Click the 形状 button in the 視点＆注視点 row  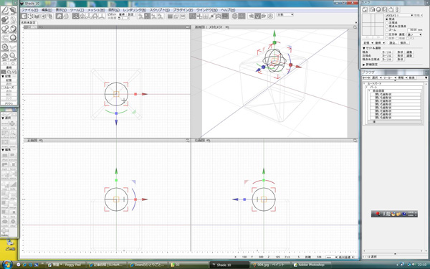[401, 60]
